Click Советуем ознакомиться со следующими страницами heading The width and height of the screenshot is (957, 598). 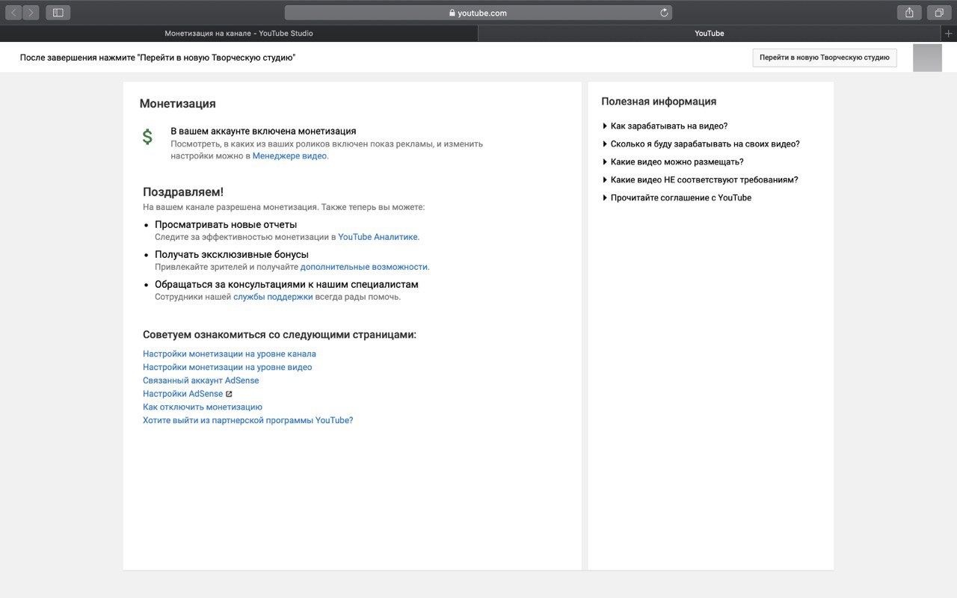tap(280, 335)
